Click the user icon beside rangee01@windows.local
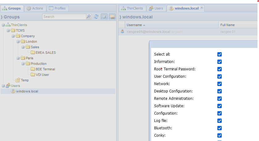 [122, 32]
